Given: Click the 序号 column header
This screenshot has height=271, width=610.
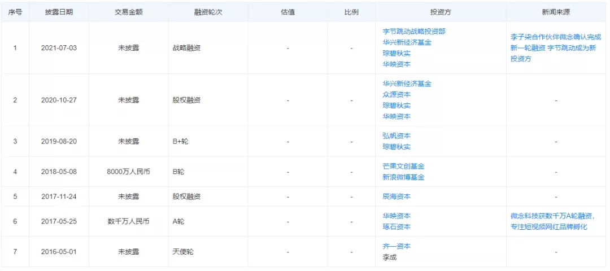Looking at the screenshot, I should click(15, 12).
